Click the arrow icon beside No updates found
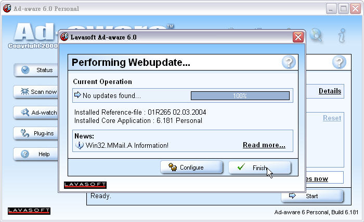Screen dimensions: 364x222 tap(77, 95)
